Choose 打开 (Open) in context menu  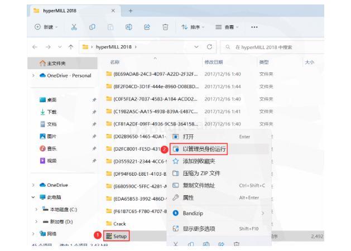(x=219, y=137)
